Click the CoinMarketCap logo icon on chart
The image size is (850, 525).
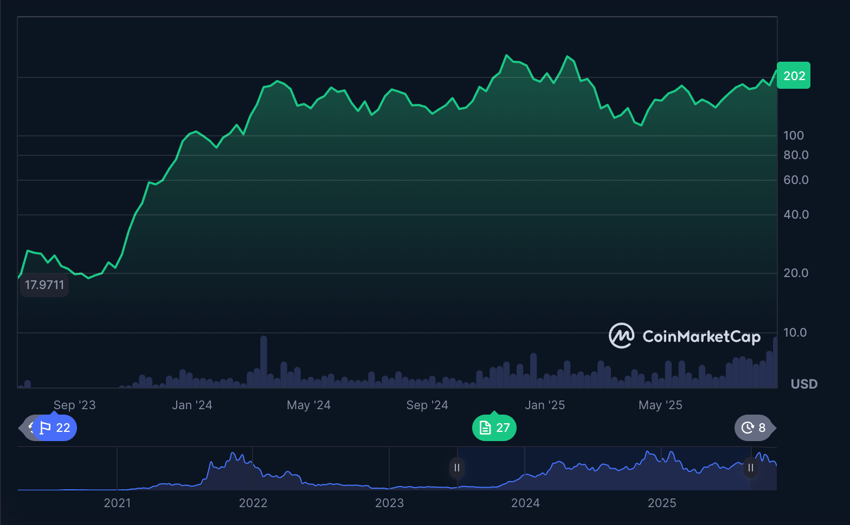tap(621, 336)
